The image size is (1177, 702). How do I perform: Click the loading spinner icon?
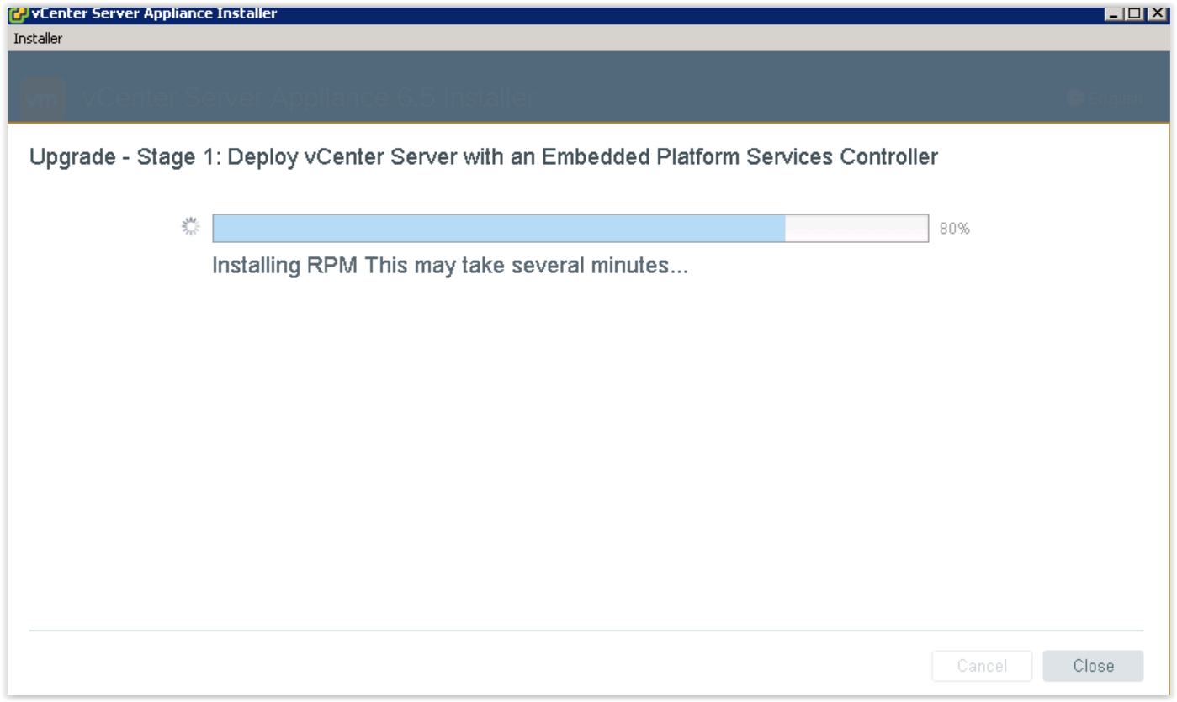[x=191, y=227]
